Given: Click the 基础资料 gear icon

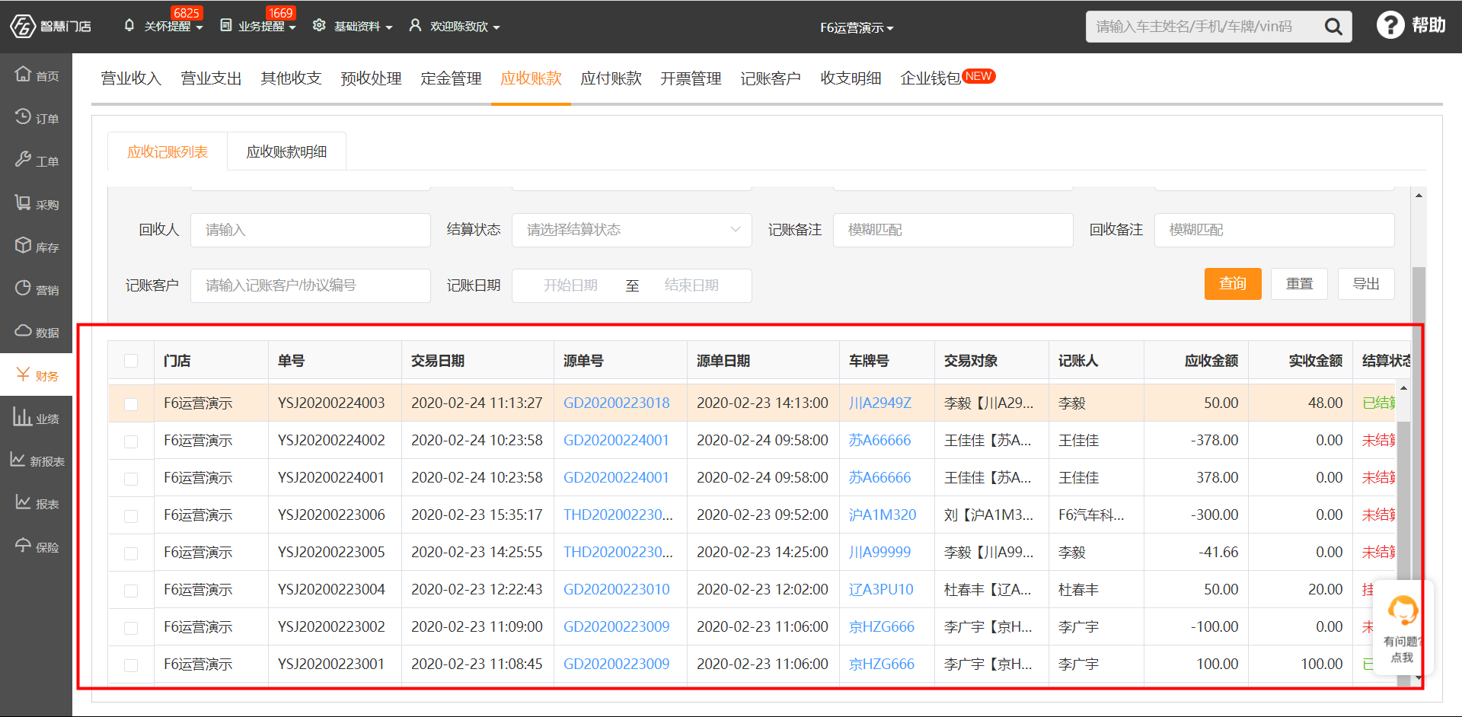Looking at the screenshot, I should 319,25.
